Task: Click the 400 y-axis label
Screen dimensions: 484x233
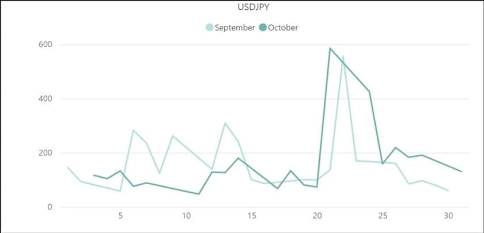Action: click(x=45, y=98)
